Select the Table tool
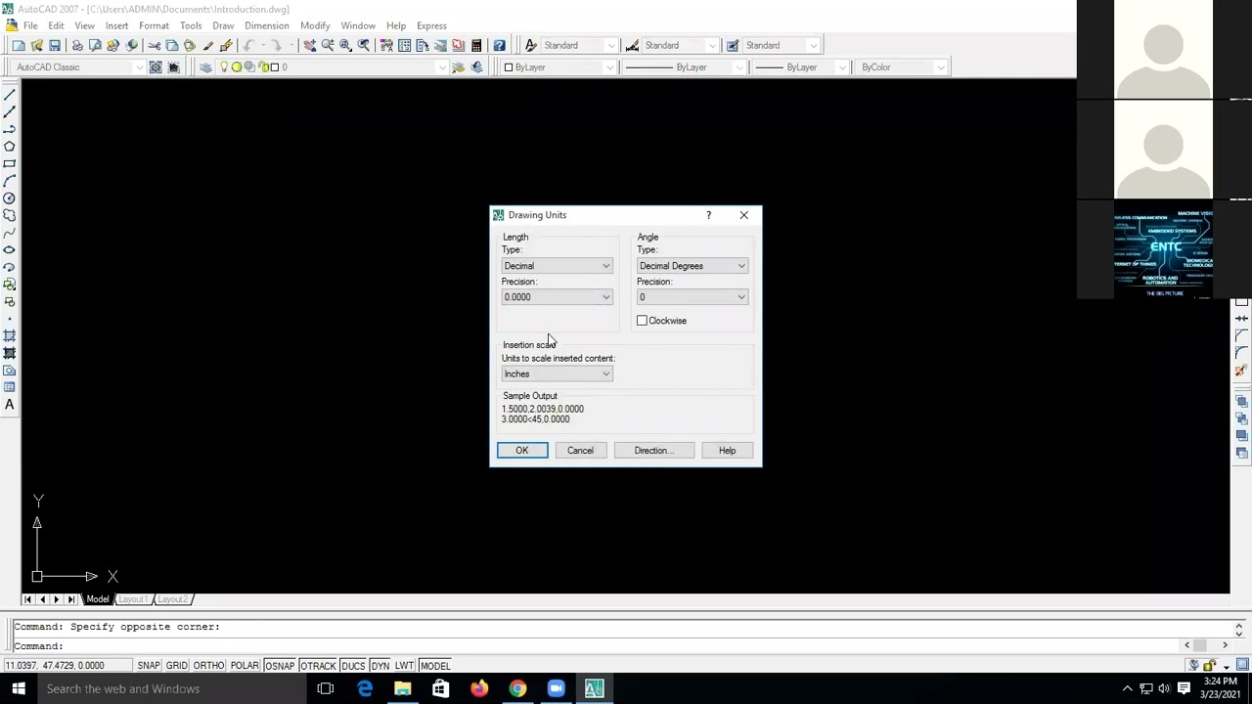The image size is (1252, 704). pos(10,387)
